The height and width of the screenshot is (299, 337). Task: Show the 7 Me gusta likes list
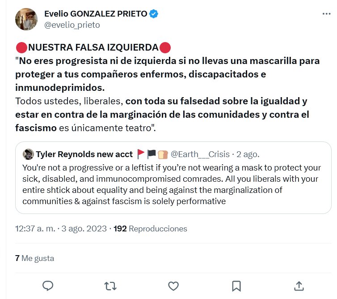pos(34,258)
